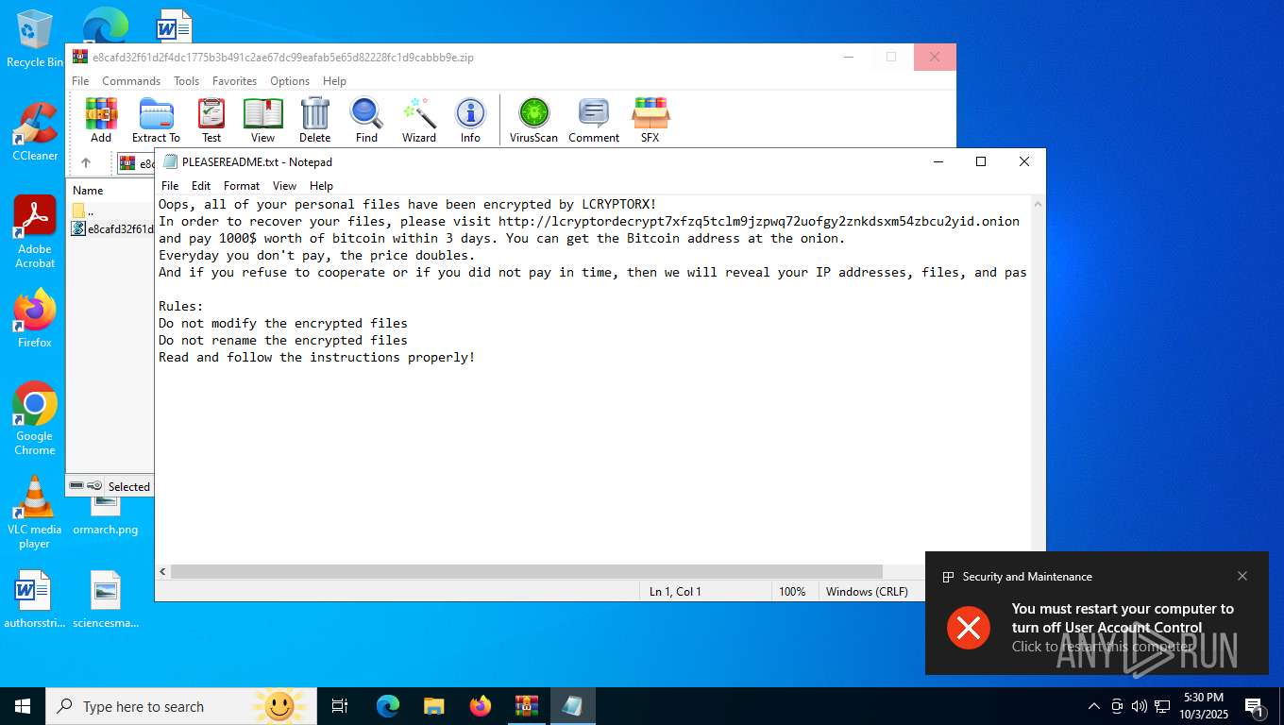The width and height of the screenshot is (1284, 725).
Task: Click 'Ln 1, Col 1' in Notepad status bar
Action: tap(675, 591)
